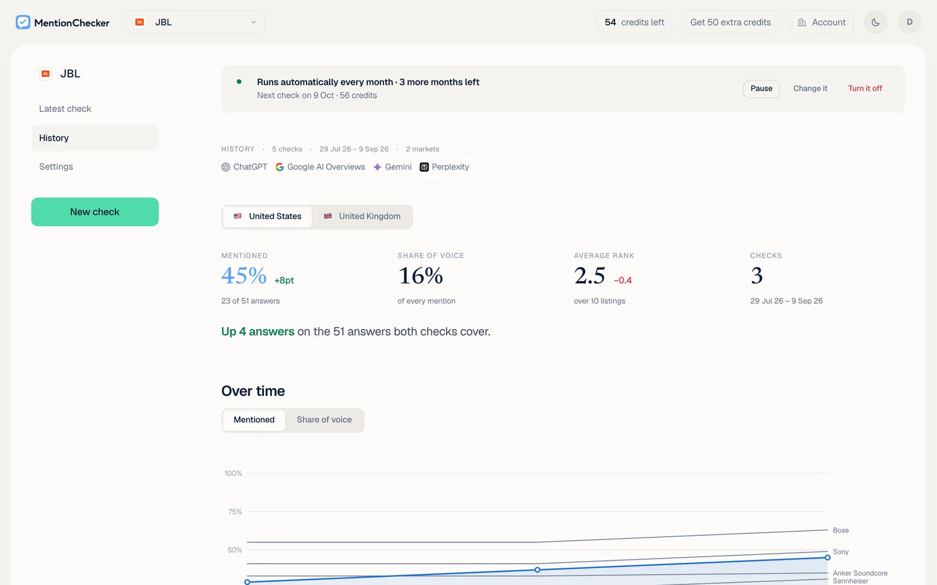The width and height of the screenshot is (937, 585).
Task: Click the 'over 10 listings' text
Action: [x=599, y=301]
